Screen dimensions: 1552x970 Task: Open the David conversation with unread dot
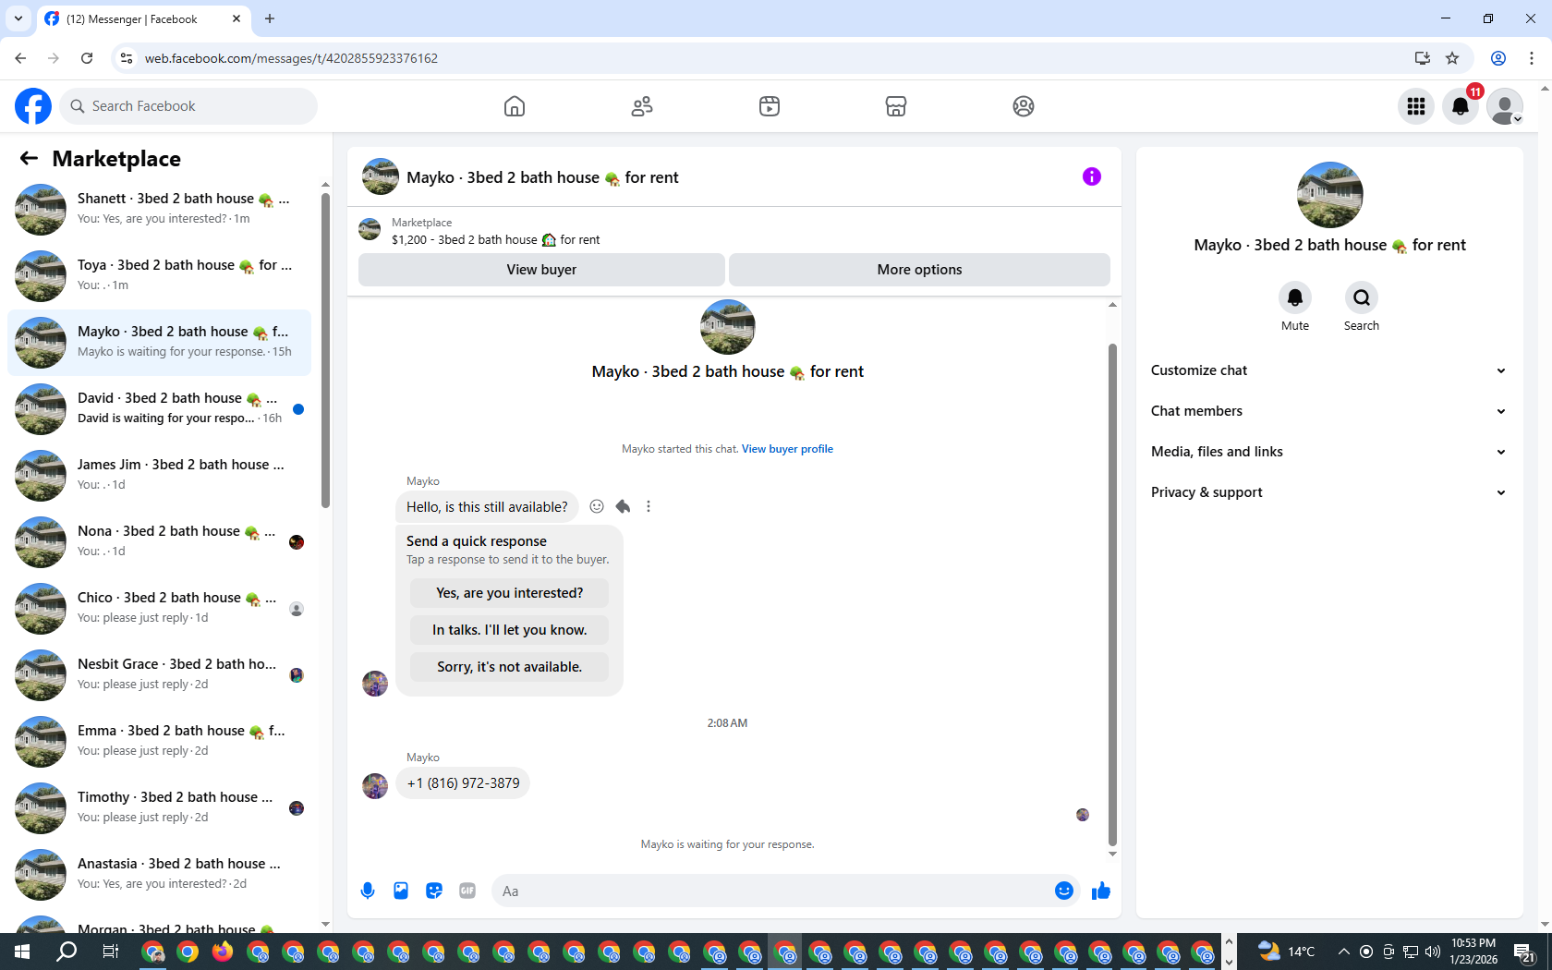point(159,408)
